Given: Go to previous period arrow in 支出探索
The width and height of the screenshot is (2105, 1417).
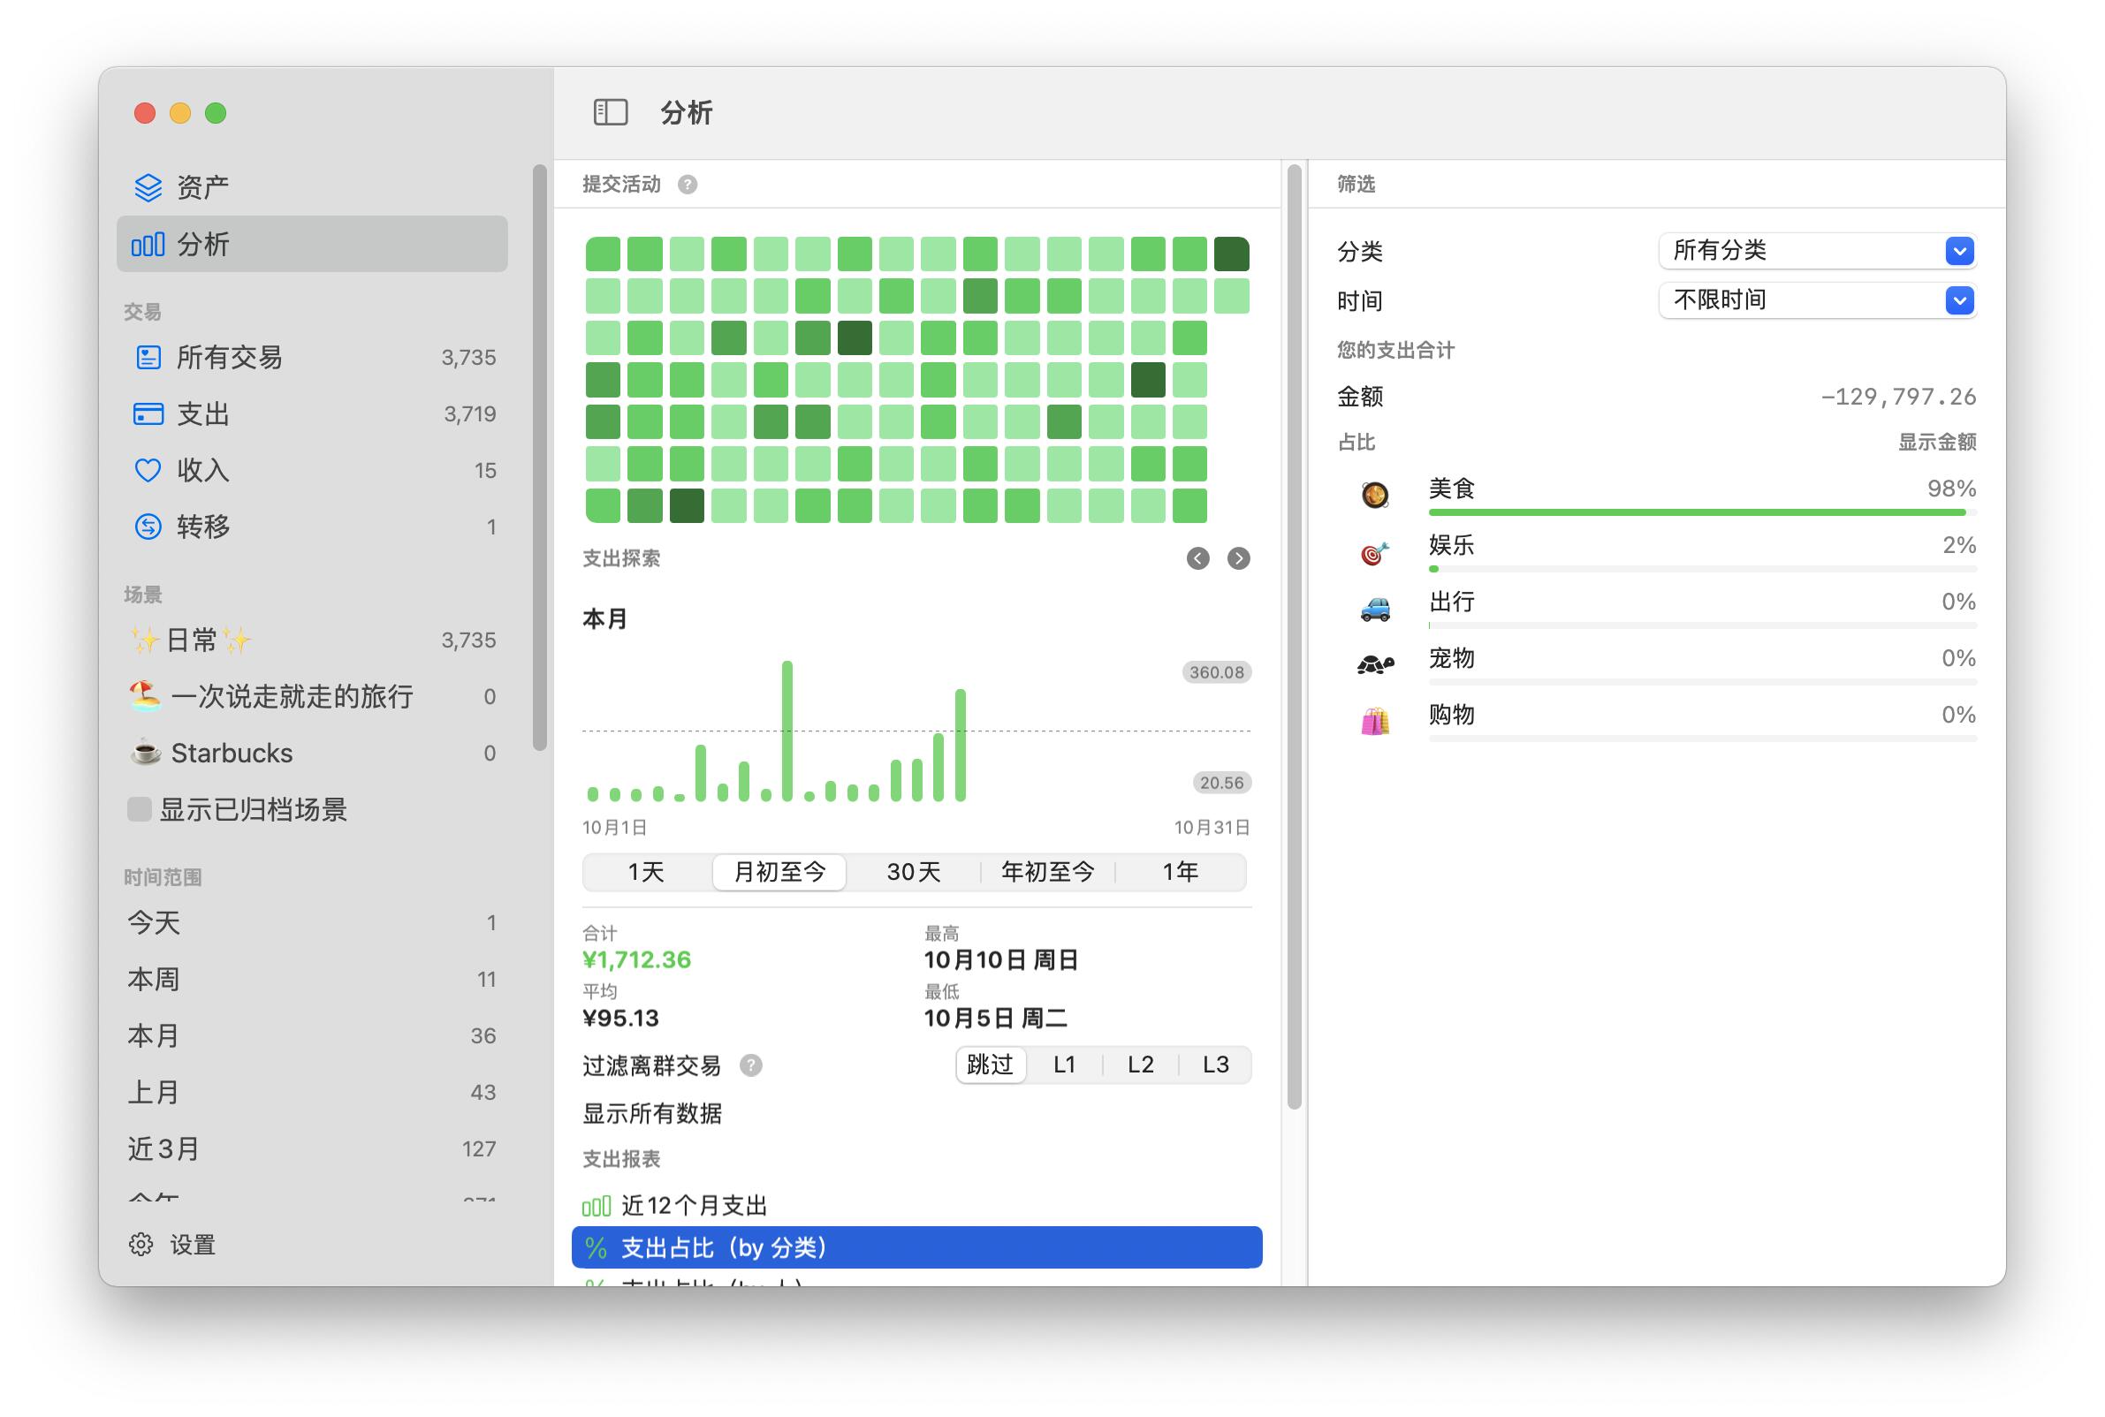Looking at the screenshot, I should pos(1197,558).
